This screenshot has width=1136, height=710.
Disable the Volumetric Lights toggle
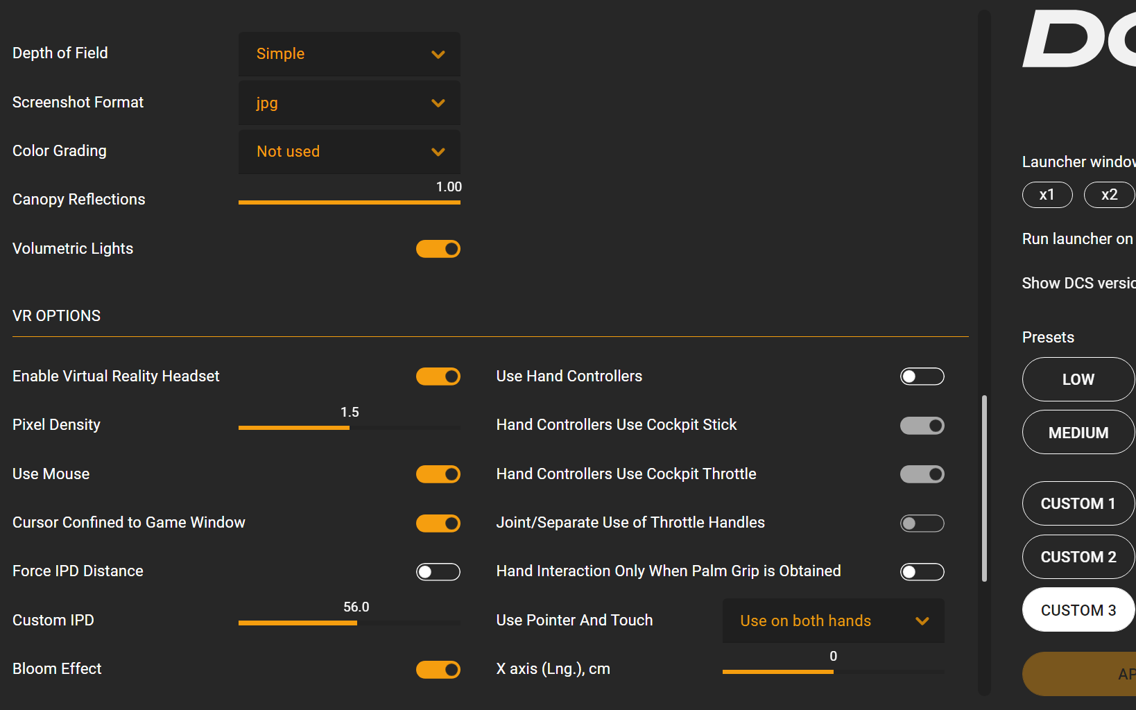coord(438,249)
